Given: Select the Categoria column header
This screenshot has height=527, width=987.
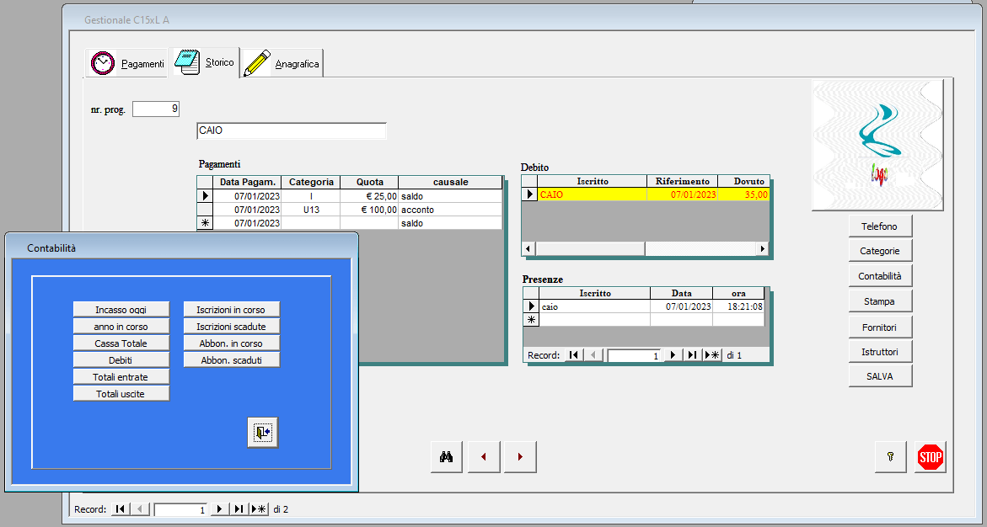Looking at the screenshot, I should point(311,182).
